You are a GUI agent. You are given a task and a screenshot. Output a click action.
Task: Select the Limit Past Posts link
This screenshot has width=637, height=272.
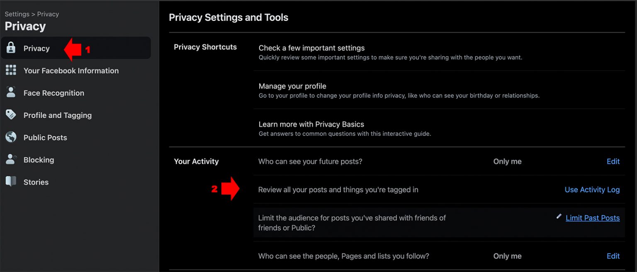click(592, 217)
